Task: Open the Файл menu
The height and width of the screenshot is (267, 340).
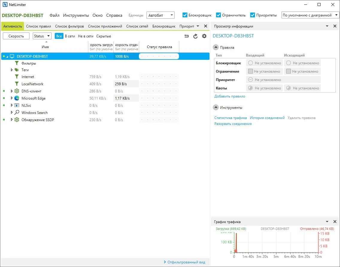Action: click(54, 15)
